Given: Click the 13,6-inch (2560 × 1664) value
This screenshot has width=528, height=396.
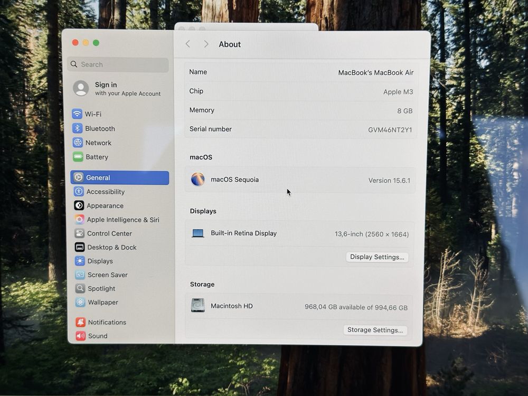Looking at the screenshot, I should (372, 234).
